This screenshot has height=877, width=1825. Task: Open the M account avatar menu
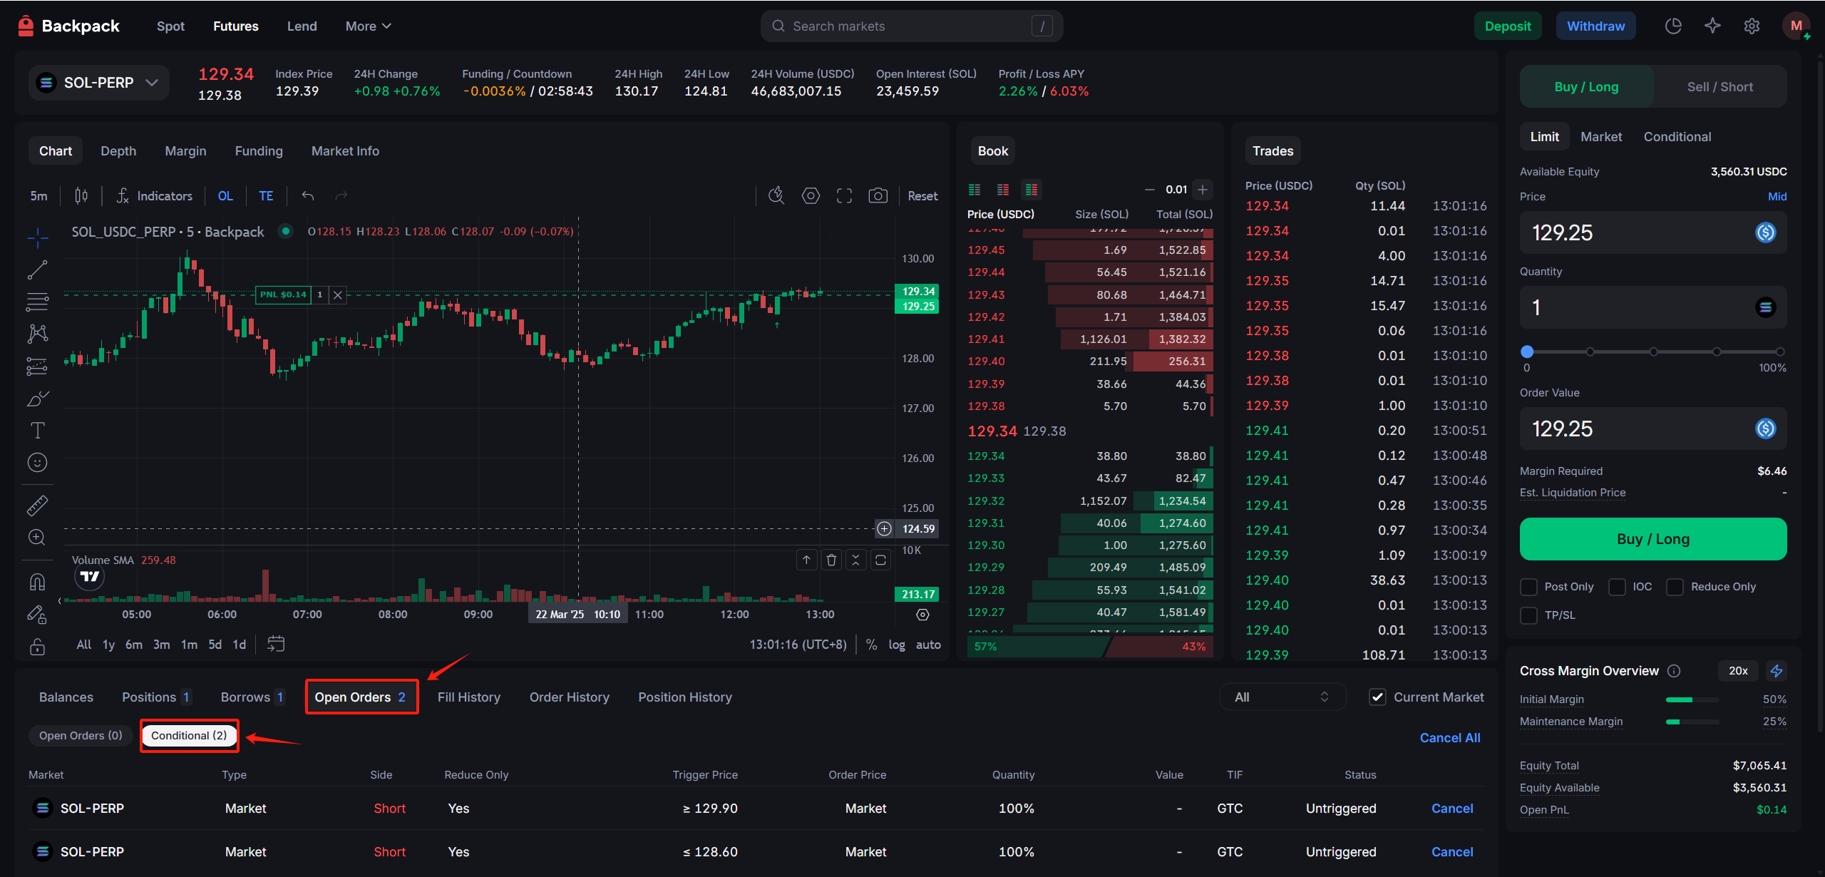(x=1796, y=26)
